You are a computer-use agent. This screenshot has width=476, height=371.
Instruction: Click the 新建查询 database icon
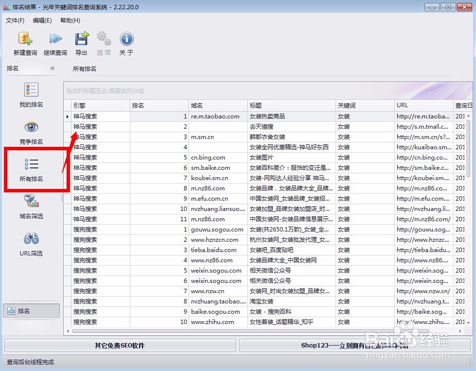(x=25, y=39)
